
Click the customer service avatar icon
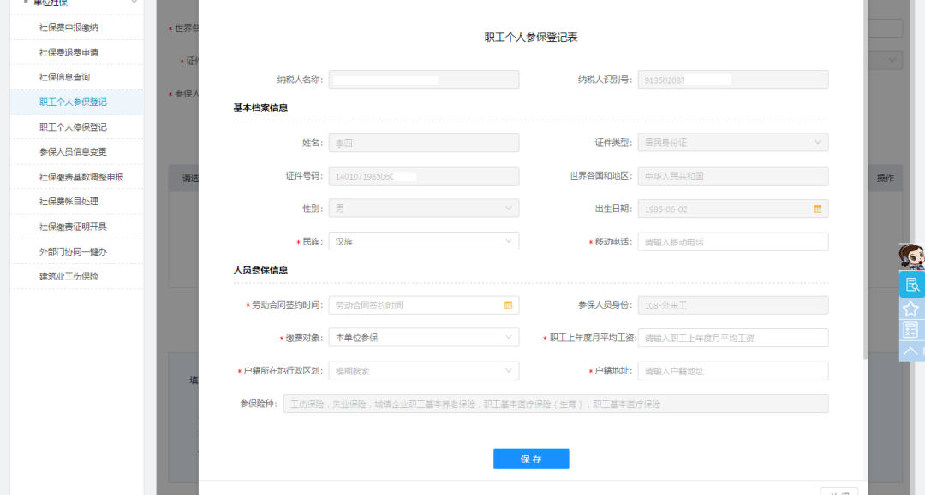pos(911,256)
